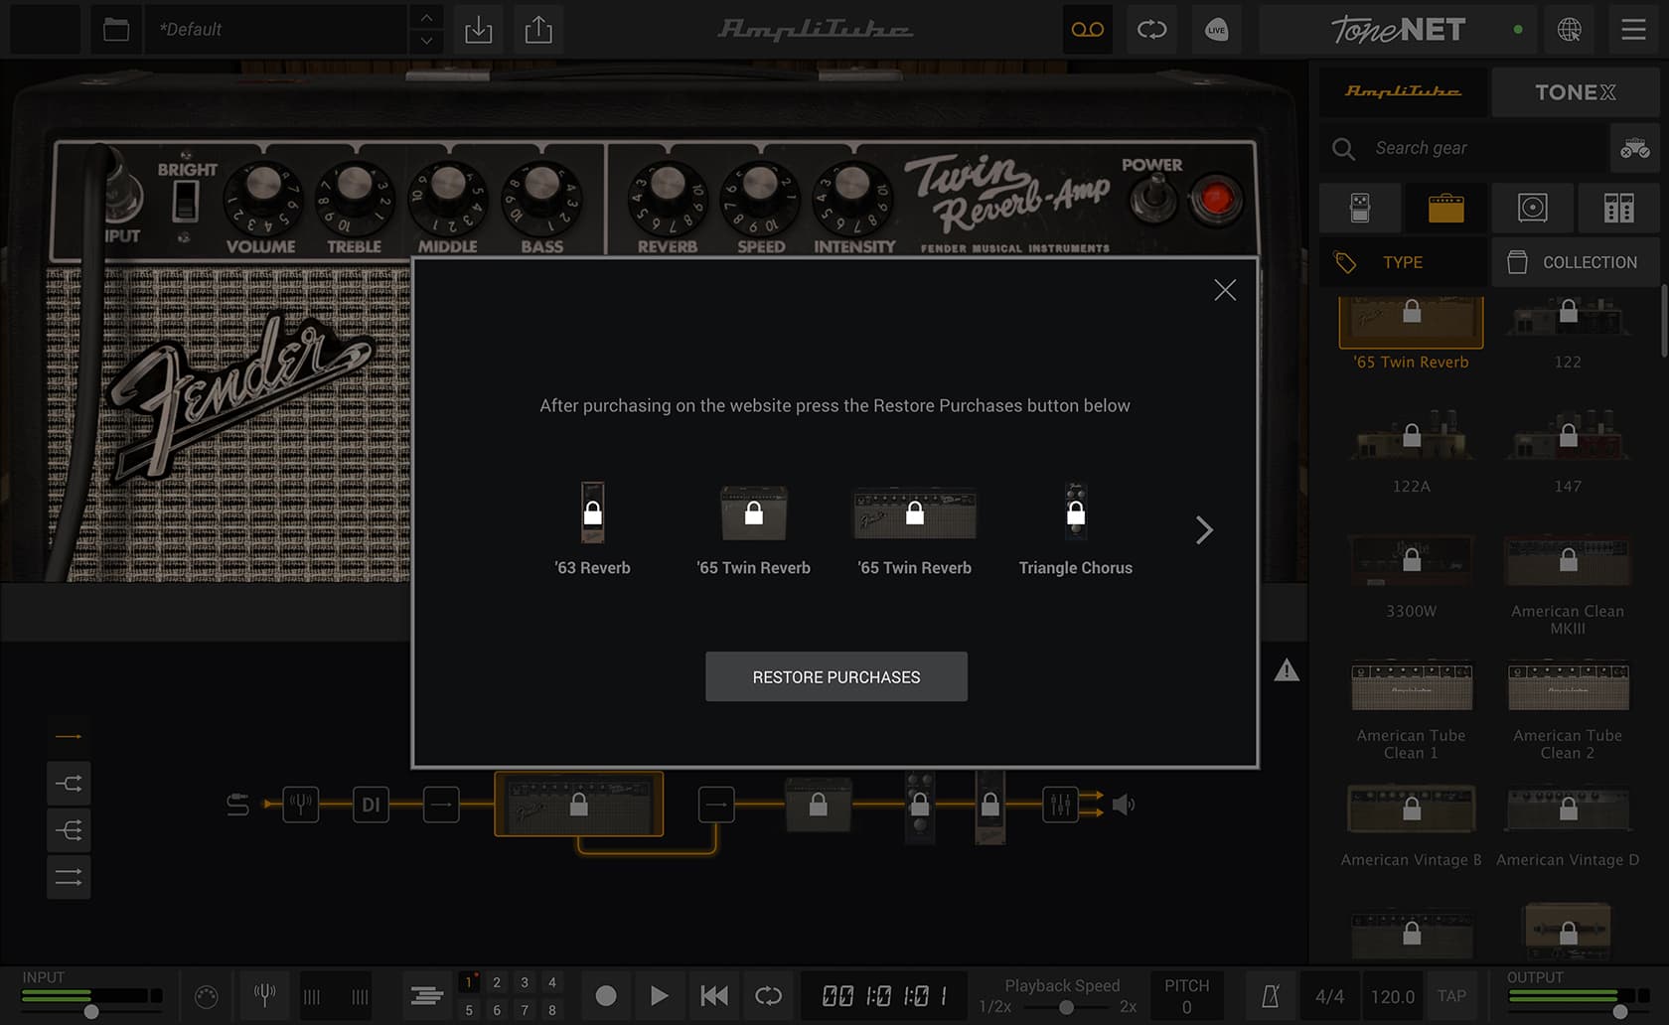Switch to the TONEX tab
Viewport: 1669px width, 1025px height.
pos(1575,92)
